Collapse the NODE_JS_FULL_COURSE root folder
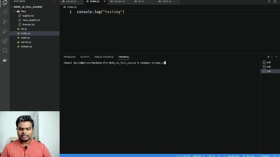Image resolution: width=280 pixels, height=157 pixels. [x=35, y=7]
